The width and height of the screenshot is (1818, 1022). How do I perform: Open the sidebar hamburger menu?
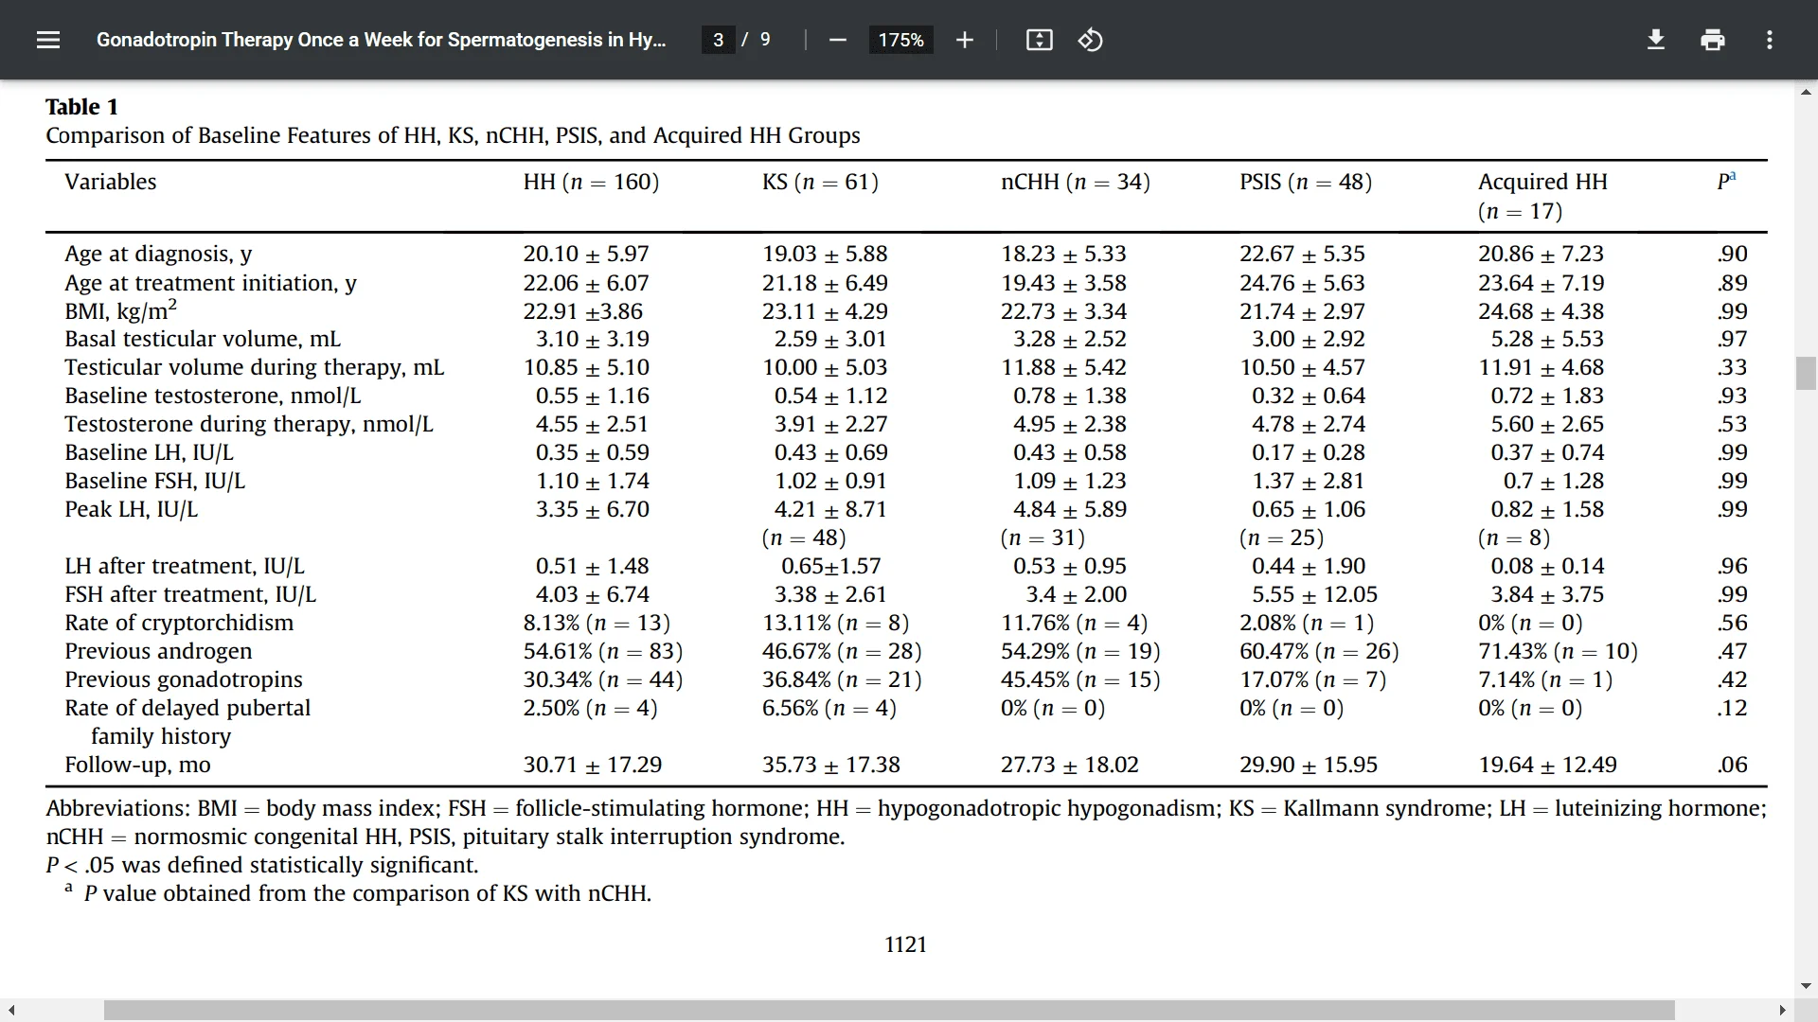(48, 40)
